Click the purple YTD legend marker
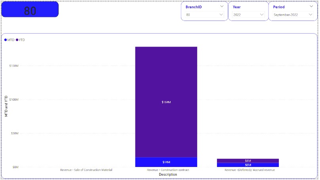Screen dimensions: 320x180 coord(17,40)
